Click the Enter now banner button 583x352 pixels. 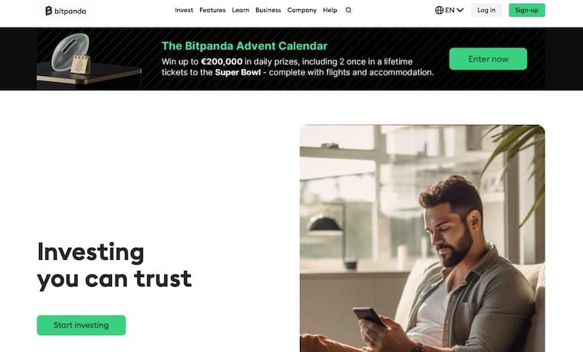point(488,59)
